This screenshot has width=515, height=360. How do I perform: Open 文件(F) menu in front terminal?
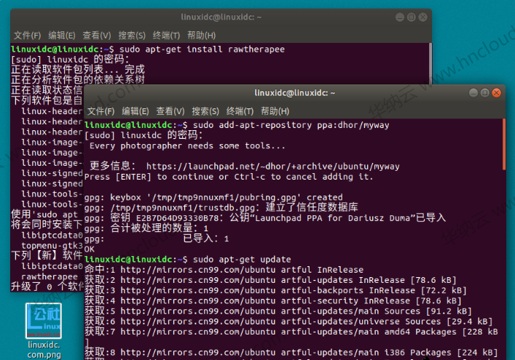[101, 111]
